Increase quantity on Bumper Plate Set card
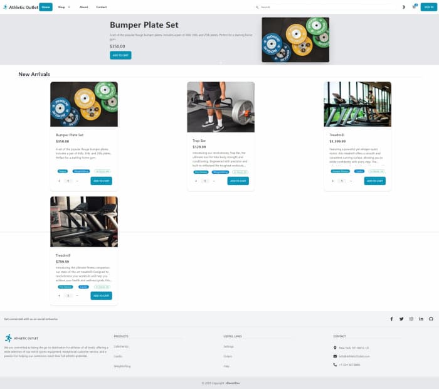The width and height of the screenshot is (439, 389). tap(59, 181)
